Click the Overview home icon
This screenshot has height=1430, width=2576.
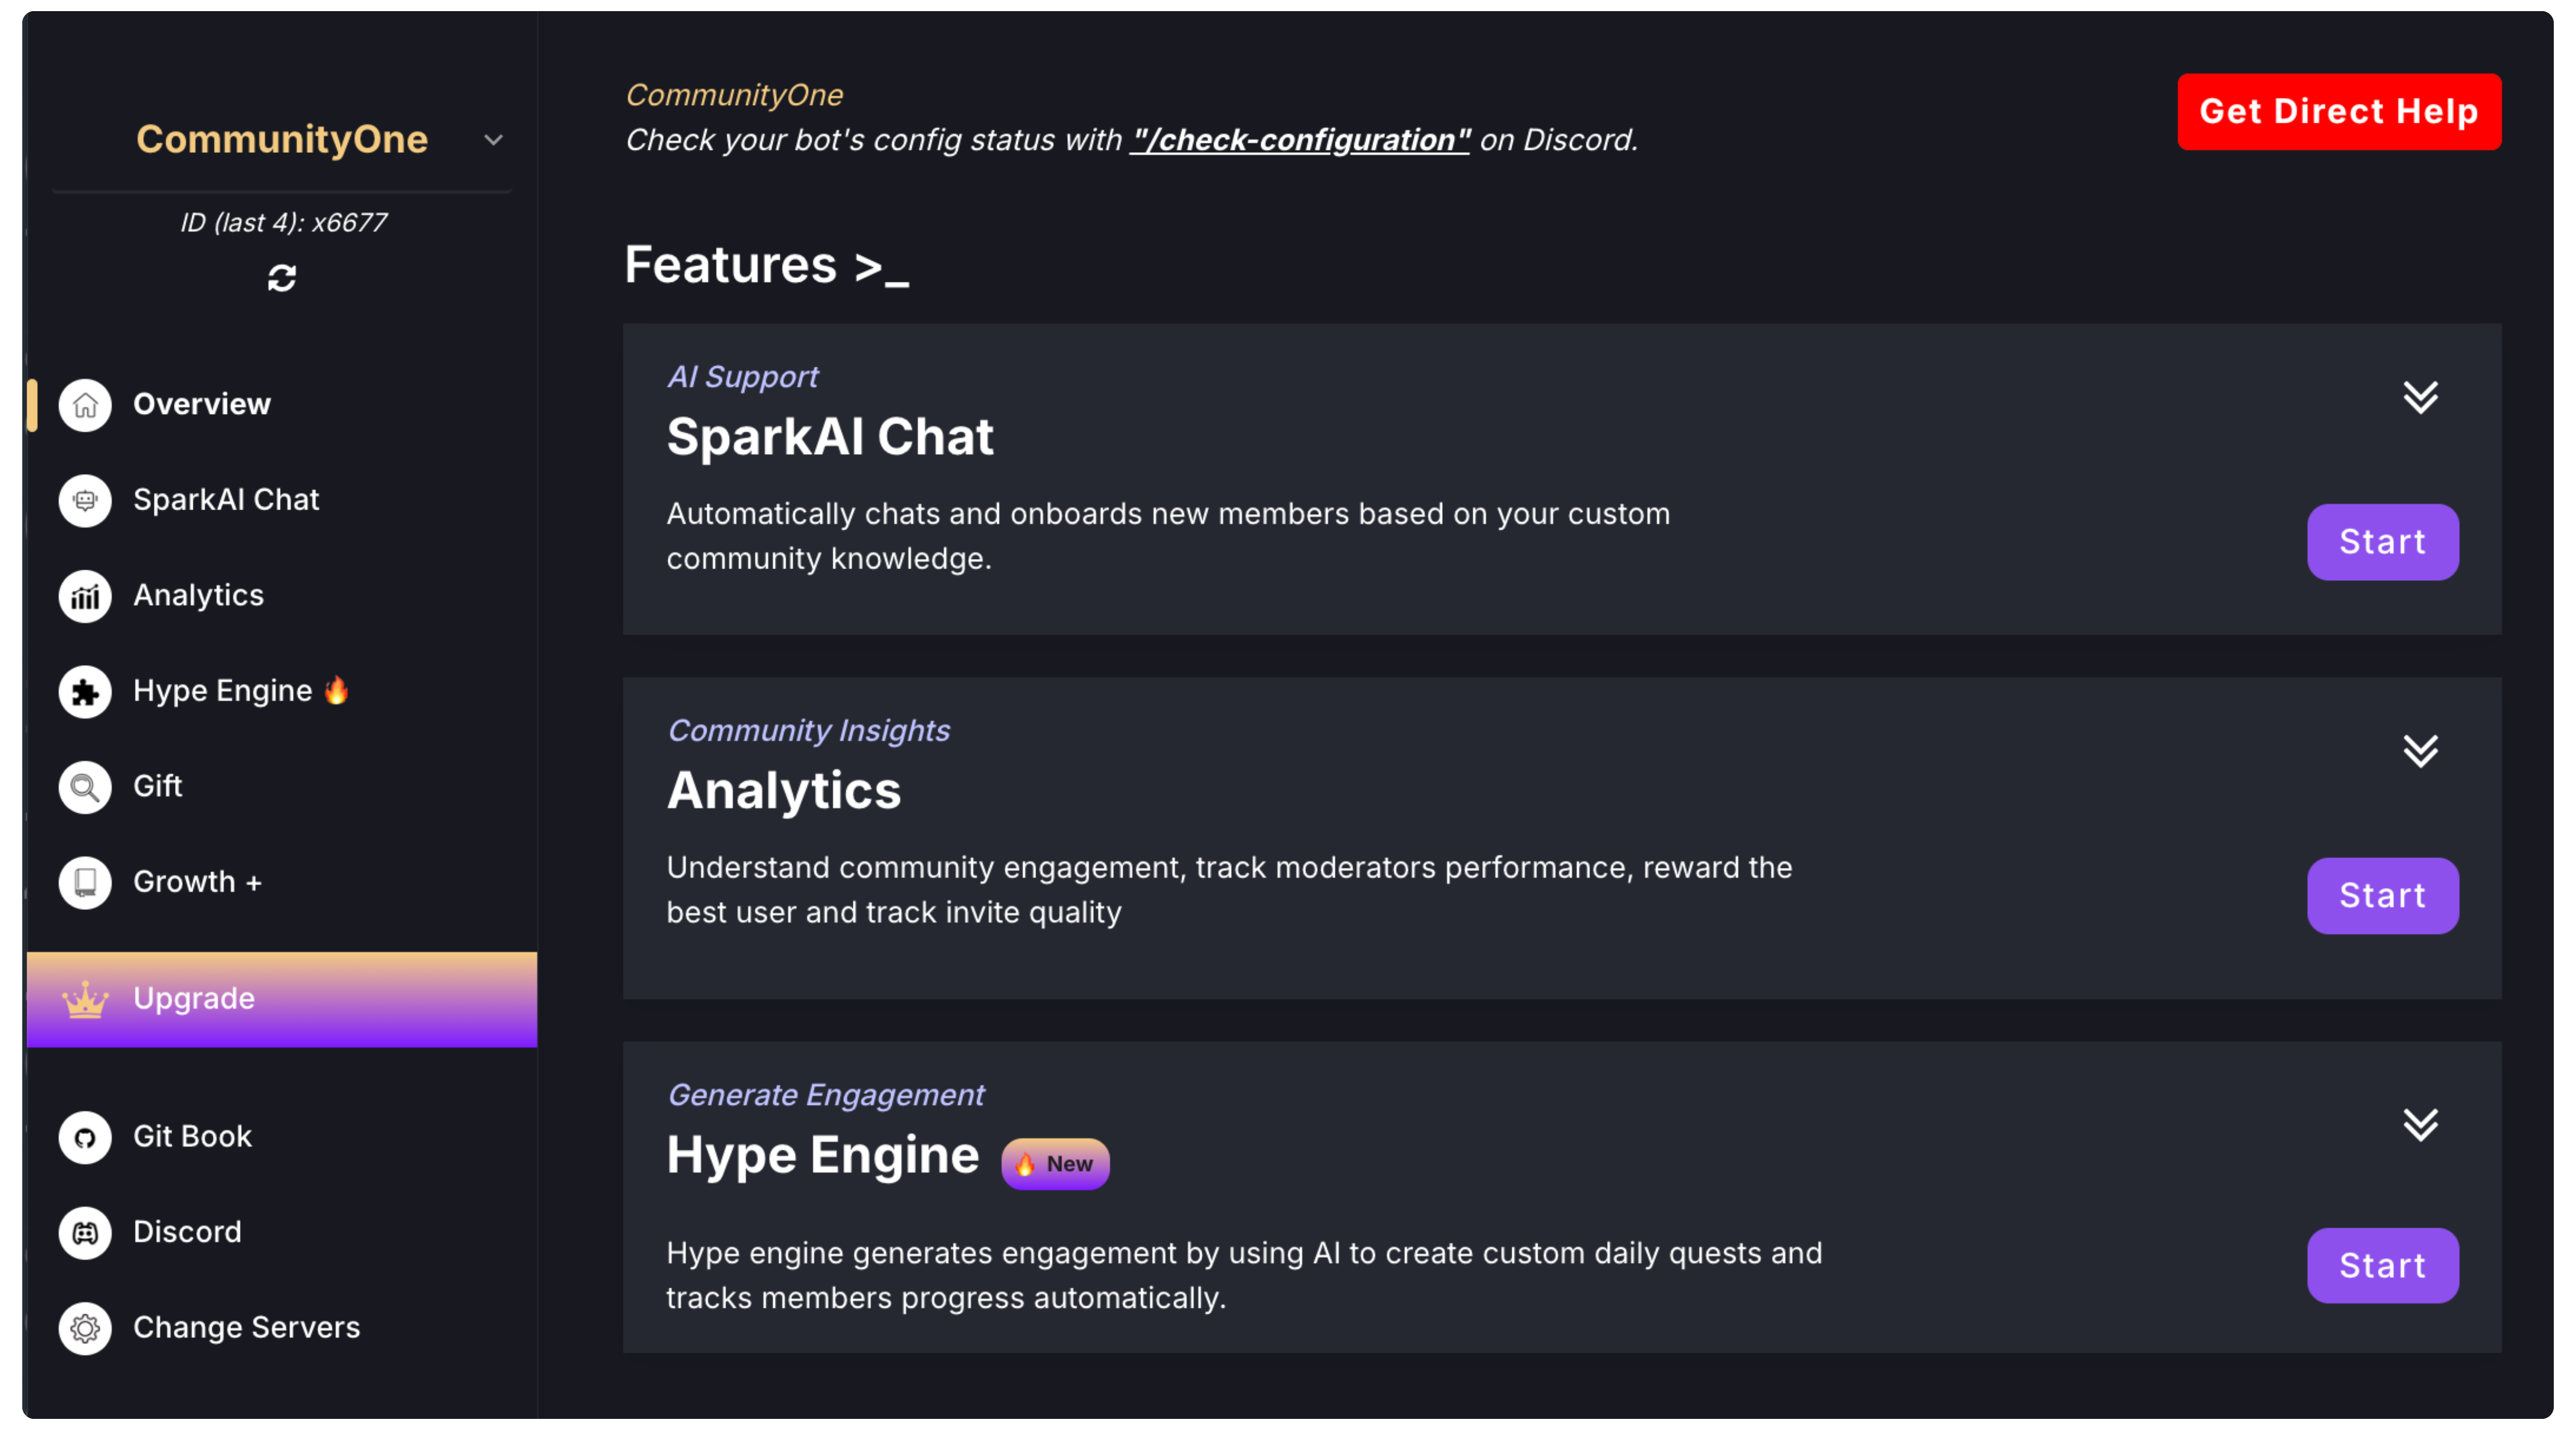85,405
